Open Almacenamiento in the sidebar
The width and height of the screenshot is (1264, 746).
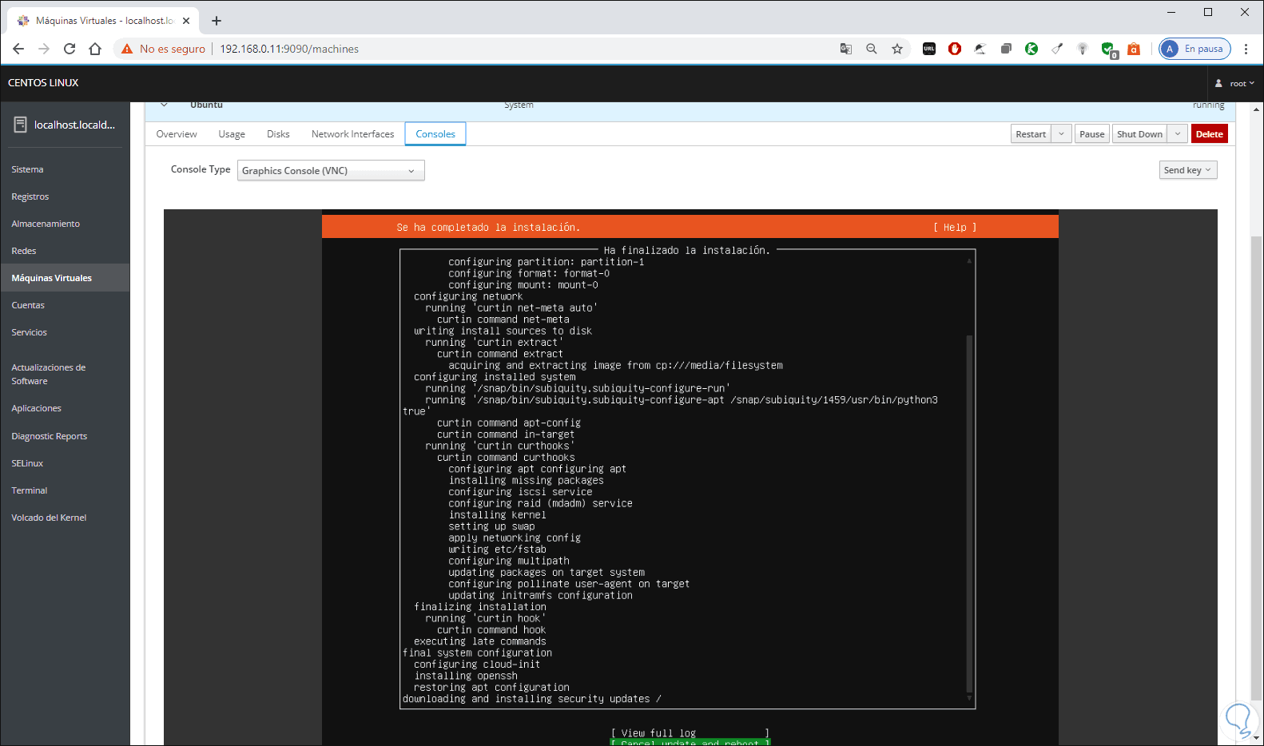pyautogui.click(x=46, y=224)
